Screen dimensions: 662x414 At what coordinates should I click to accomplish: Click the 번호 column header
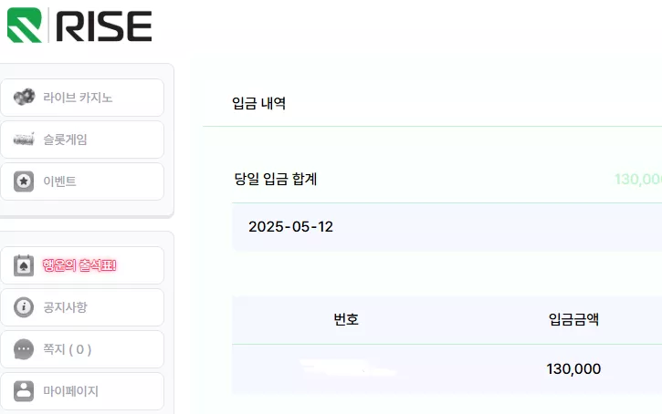[x=346, y=319]
